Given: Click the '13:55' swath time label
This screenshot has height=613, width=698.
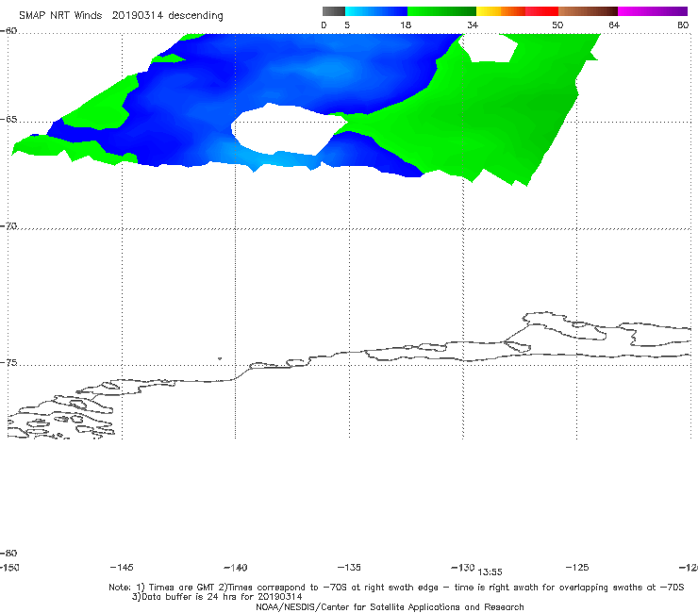Looking at the screenshot, I should pyautogui.click(x=490, y=572).
